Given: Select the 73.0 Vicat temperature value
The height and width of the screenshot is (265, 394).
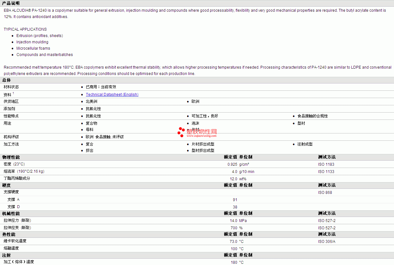Looking at the screenshot, I should (233, 242).
